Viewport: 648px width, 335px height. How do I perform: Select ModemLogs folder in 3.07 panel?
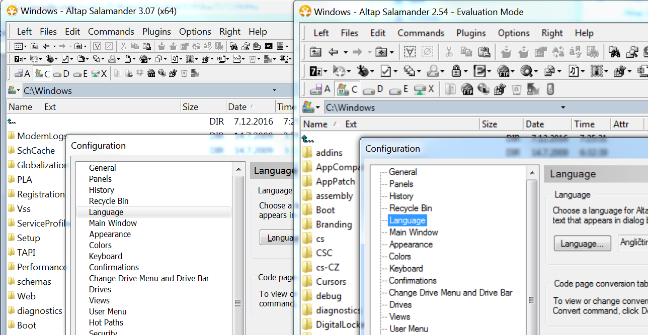[38, 136]
